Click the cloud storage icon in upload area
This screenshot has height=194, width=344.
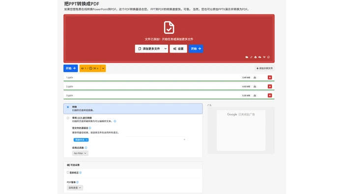(x=260, y=57)
